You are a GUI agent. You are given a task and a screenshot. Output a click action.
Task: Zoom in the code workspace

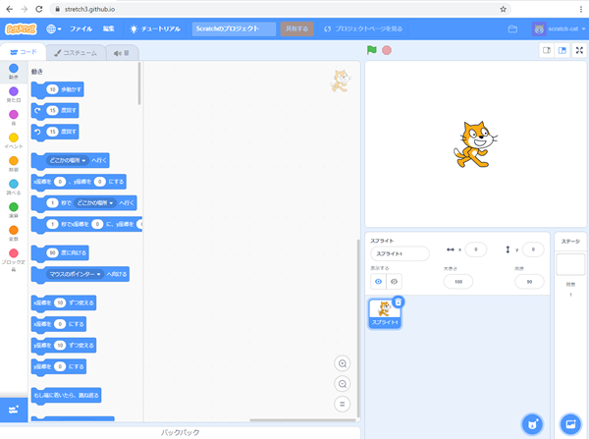[343, 363]
